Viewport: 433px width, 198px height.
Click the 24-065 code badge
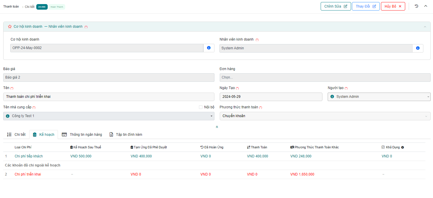click(42, 7)
